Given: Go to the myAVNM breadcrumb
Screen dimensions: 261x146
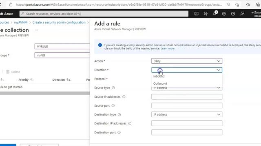Looking at the screenshot, I should [21, 22].
